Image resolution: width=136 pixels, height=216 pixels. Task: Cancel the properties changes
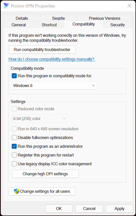(x=89, y=208)
